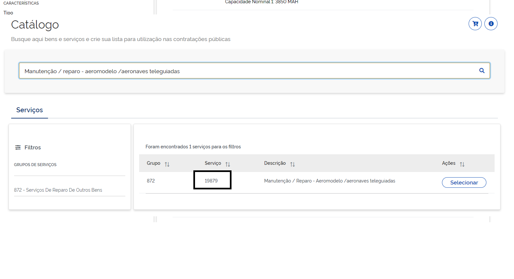Click the search magnifier icon

click(482, 71)
